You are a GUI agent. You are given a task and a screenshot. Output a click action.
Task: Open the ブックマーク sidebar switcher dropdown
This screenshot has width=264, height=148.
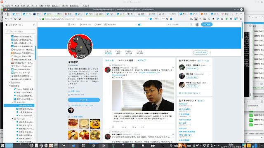pos(14,25)
